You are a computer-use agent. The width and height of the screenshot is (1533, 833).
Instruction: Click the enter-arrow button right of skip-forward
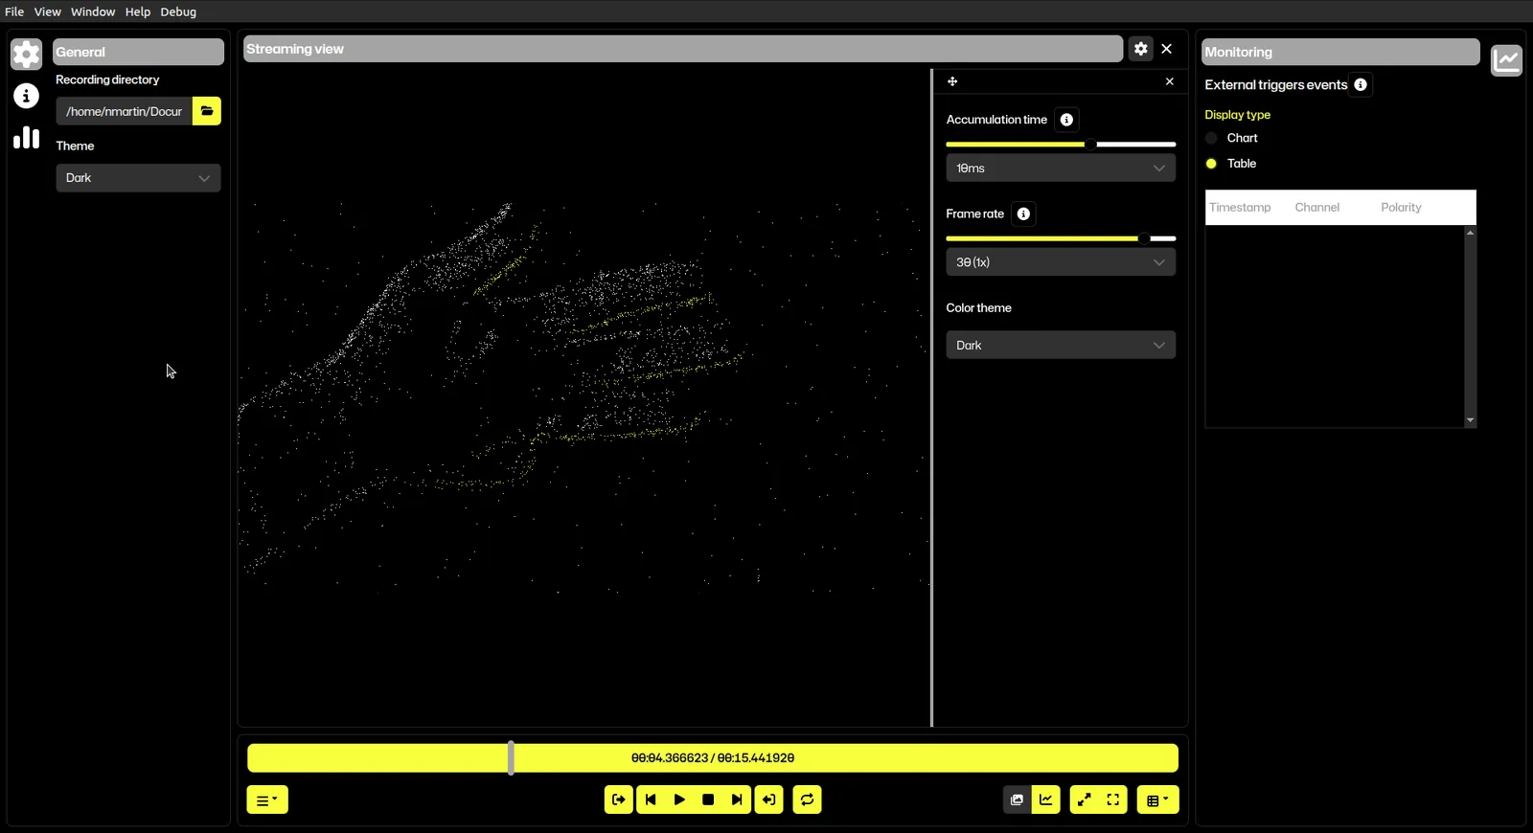click(769, 799)
